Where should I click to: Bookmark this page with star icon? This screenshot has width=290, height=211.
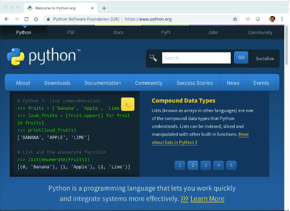coord(235,19)
